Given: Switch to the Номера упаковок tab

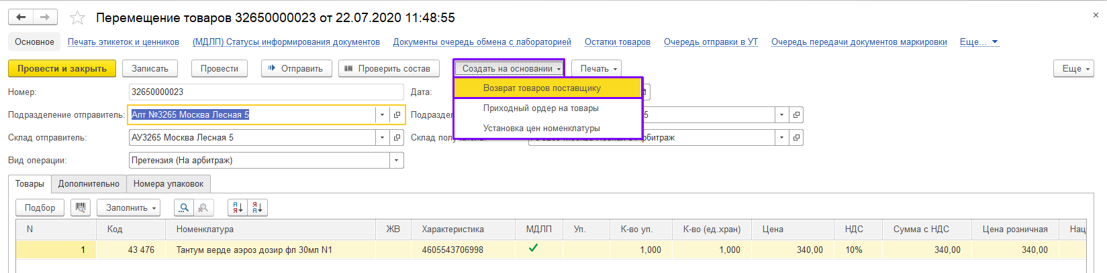Looking at the screenshot, I should click(x=169, y=184).
